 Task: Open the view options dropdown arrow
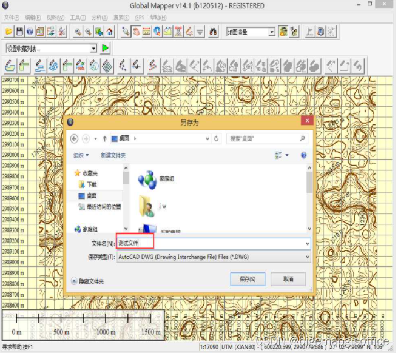[287, 155]
